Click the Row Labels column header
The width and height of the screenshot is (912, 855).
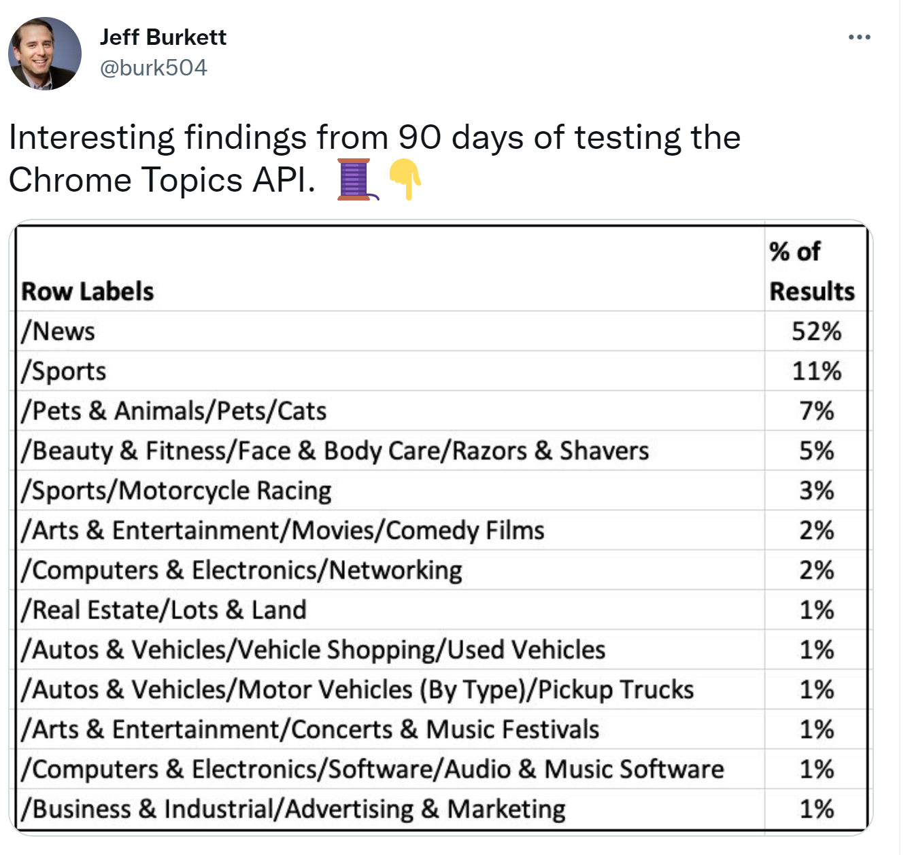[88, 292]
